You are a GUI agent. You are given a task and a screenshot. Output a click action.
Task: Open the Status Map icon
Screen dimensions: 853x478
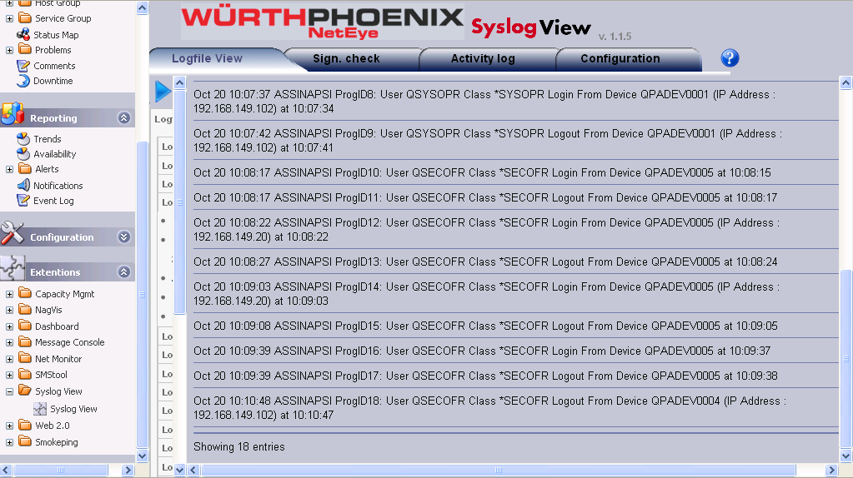[x=23, y=34]
